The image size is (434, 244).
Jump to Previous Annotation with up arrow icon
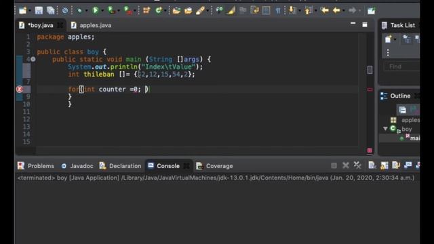click(x=308, y=11)
